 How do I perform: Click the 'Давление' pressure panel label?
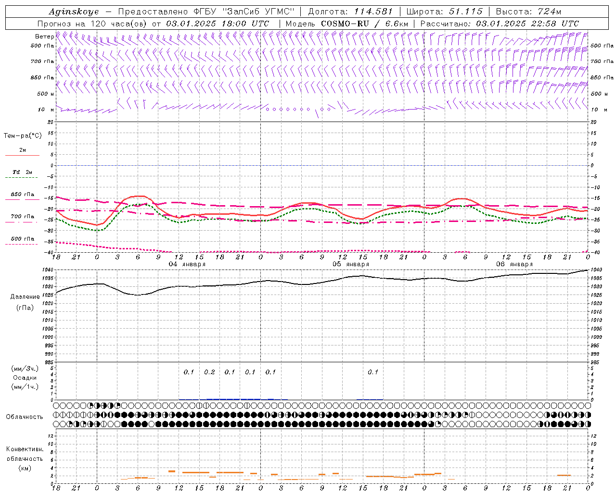tap(25, 297)
